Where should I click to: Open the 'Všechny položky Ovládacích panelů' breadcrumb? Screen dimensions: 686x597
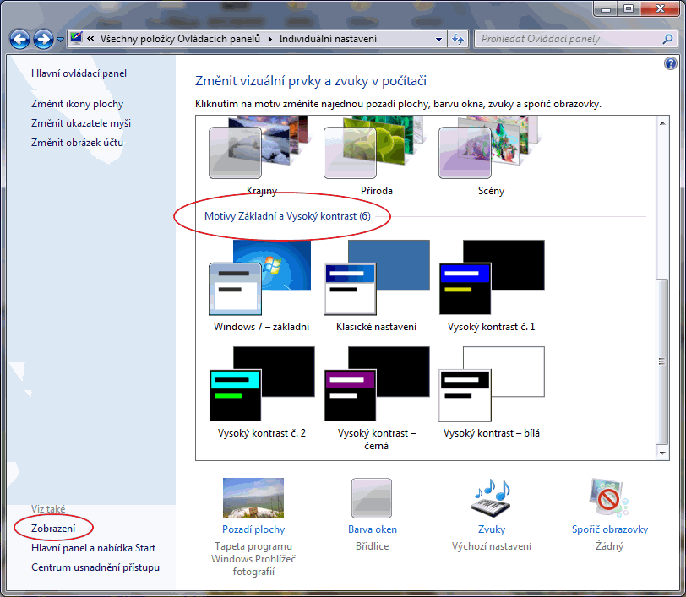click(x=180, y=39)
